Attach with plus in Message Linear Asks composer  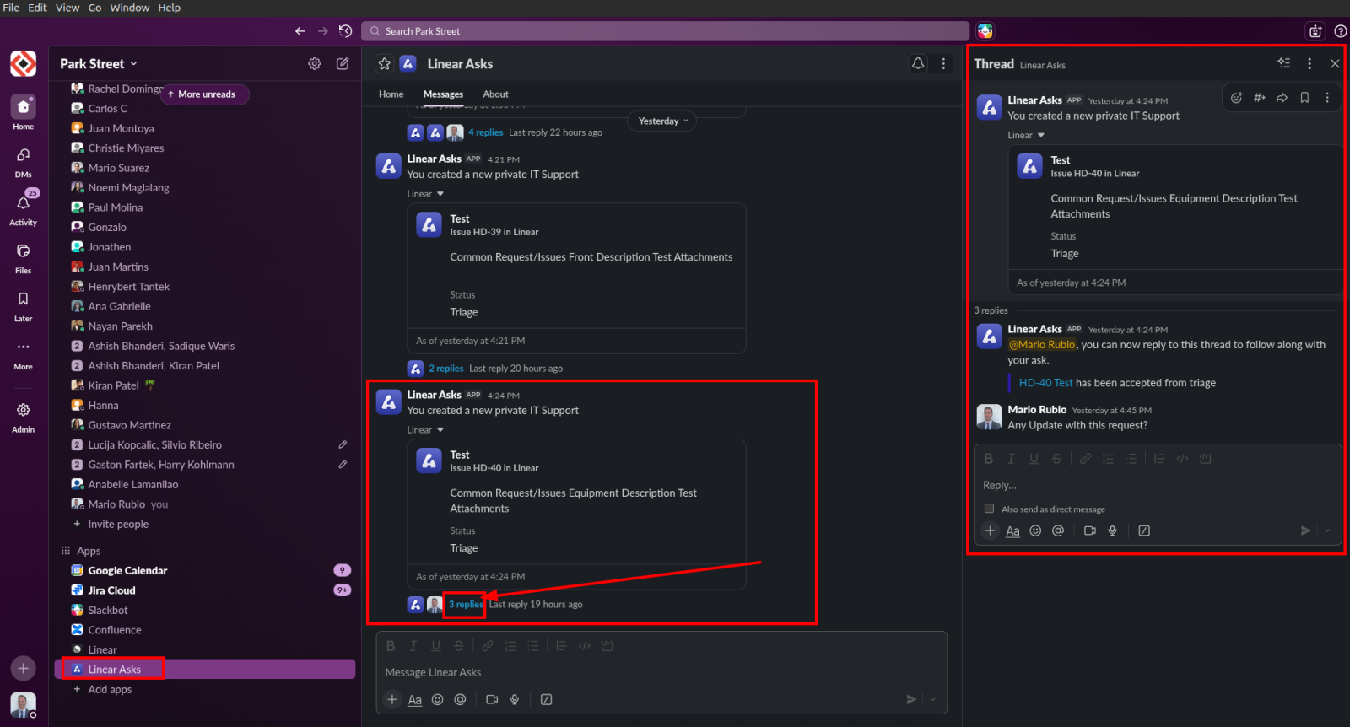(392, 699)
